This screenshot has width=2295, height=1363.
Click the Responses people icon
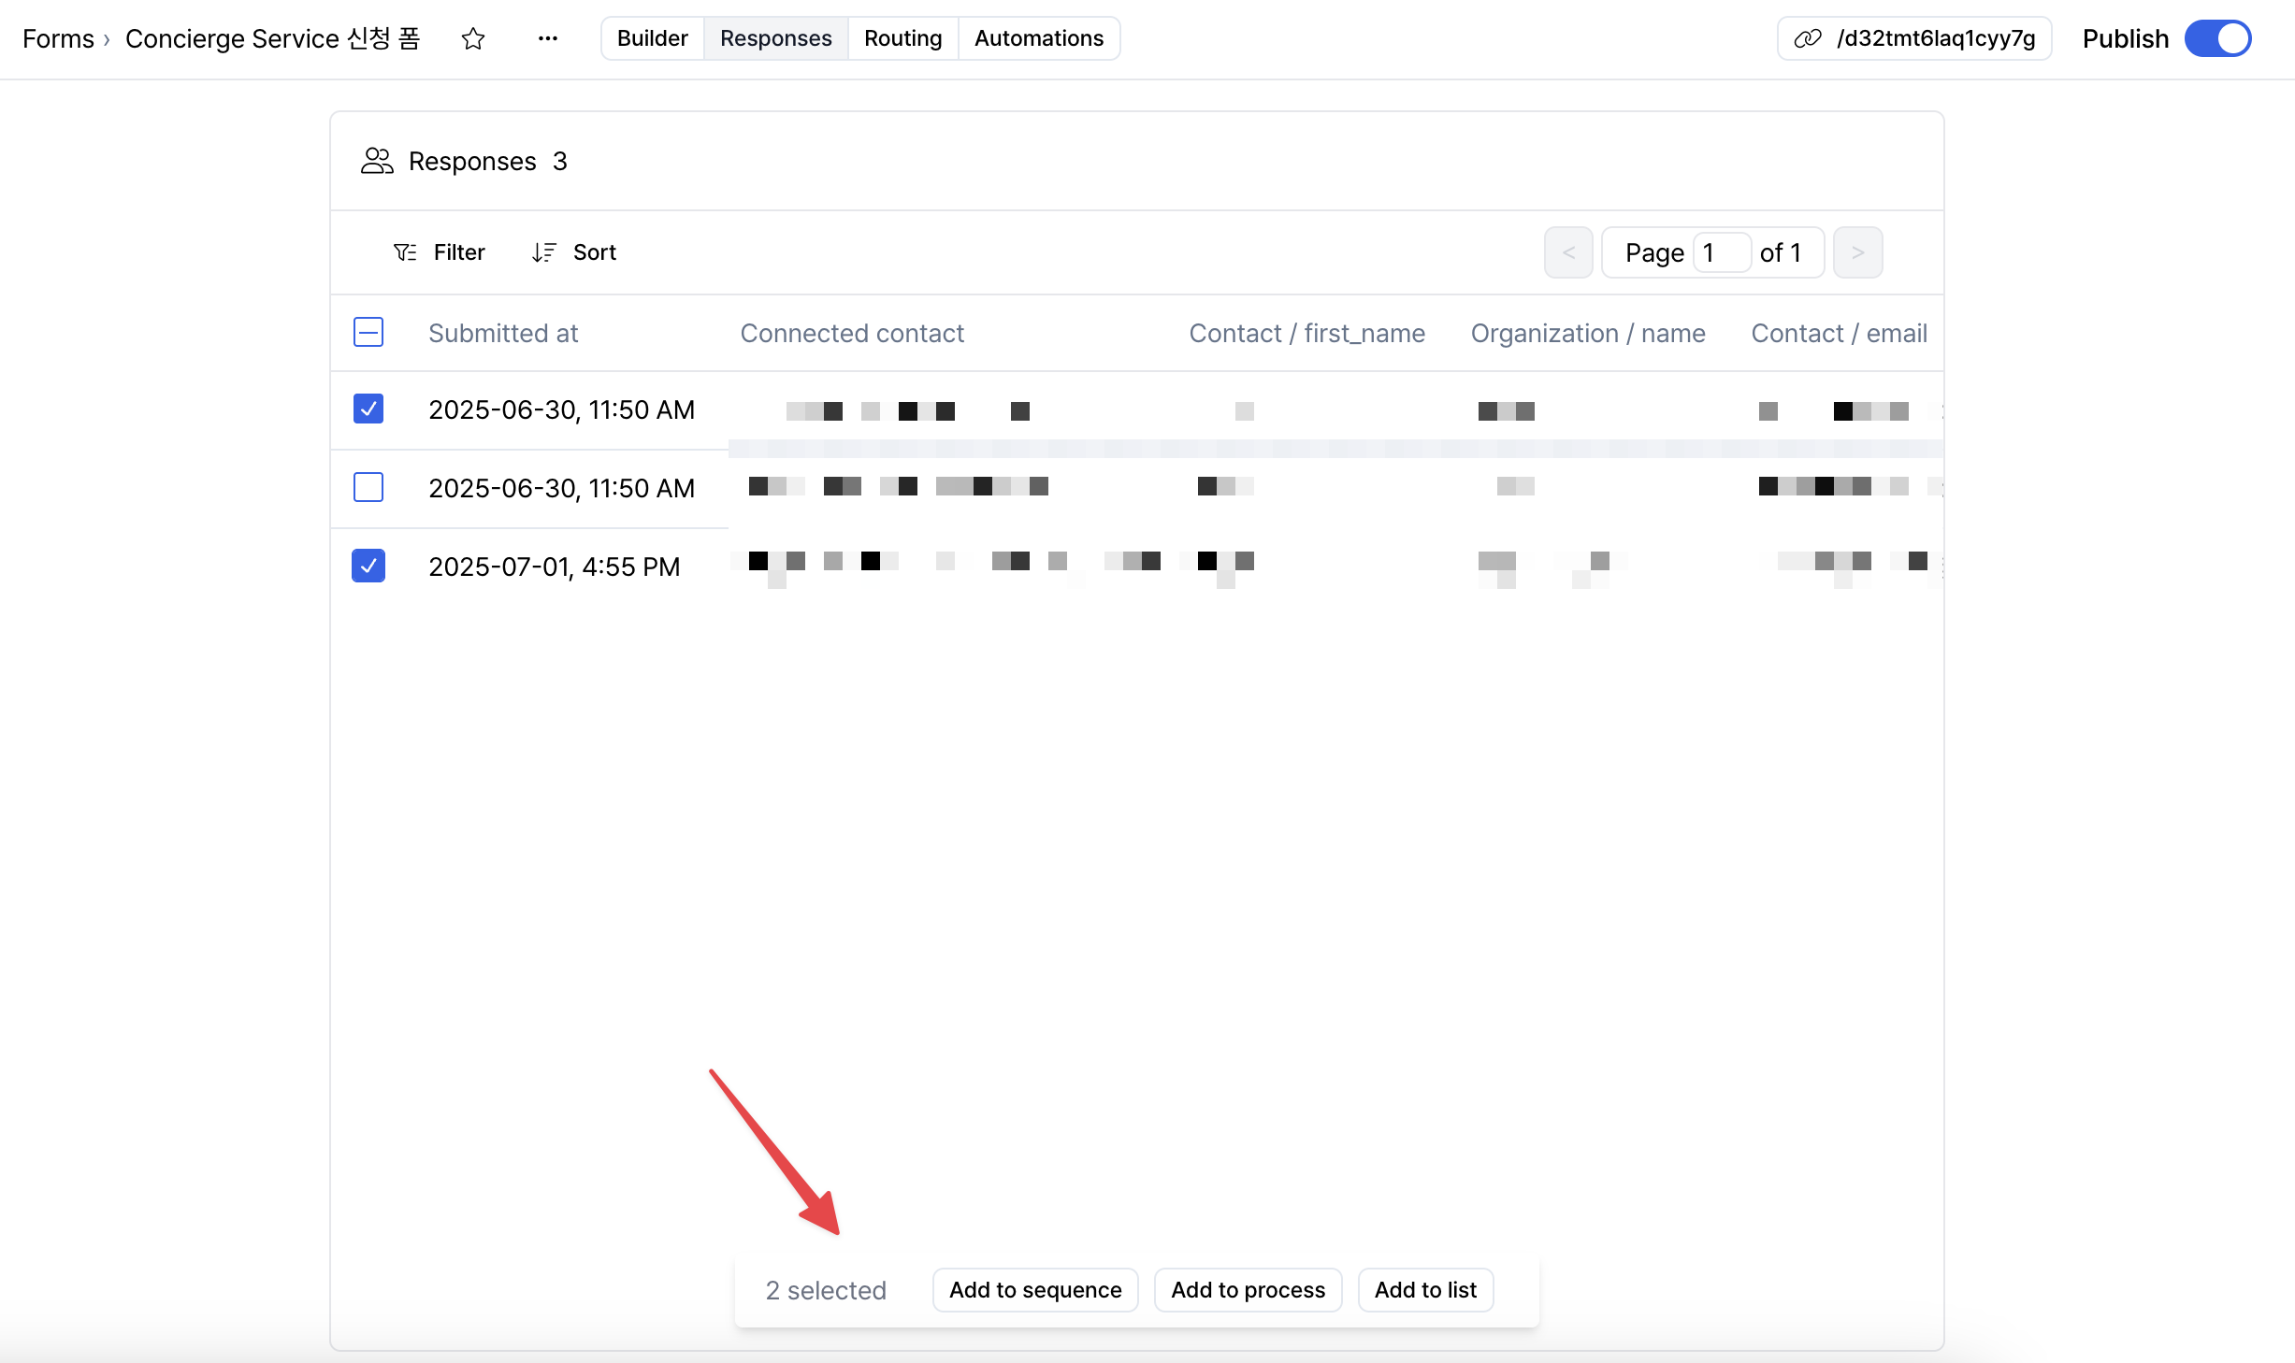coord(377,161)
